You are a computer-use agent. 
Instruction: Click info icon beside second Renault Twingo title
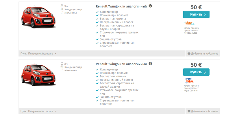(x=151, y=64)
